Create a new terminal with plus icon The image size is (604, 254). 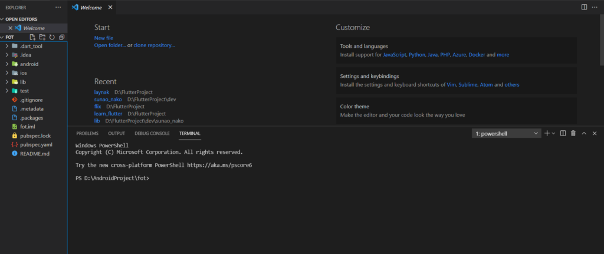pyautogui.click(x=547, y=134)
